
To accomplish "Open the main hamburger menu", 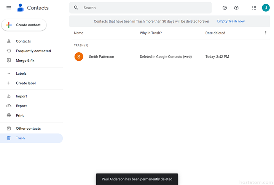I will pyautogui.click(x=9, y=8).
